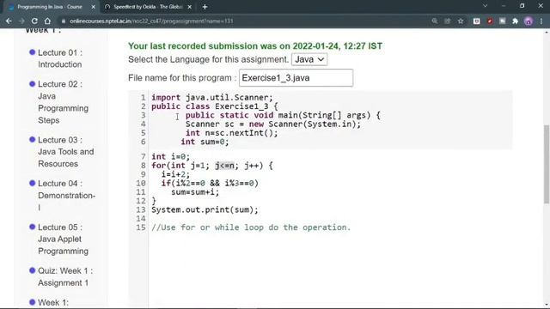Viewport: 550px width, 309px height.
Task: Click the site lock icon in address bar
Action: click(64, 21)
